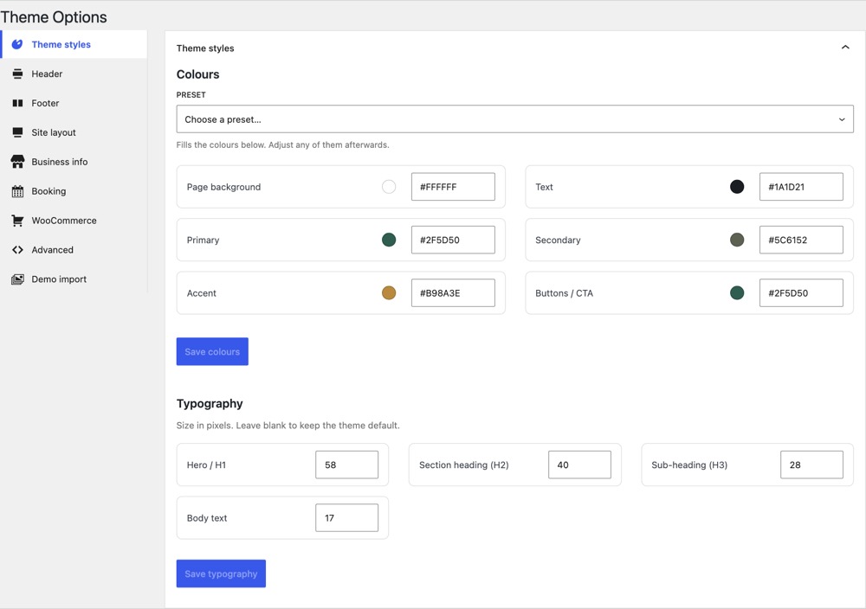The image size is (866, 609).
Task: Click the 'Size in pixels' help text
Action: coord(288,426)
